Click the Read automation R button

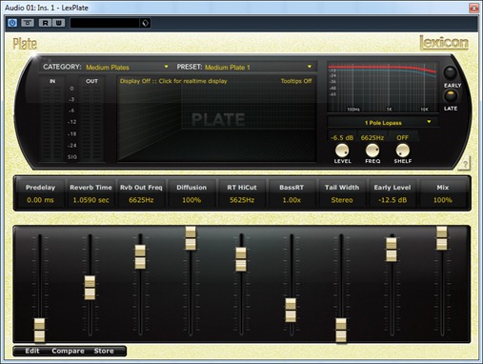tap(46, 23)
